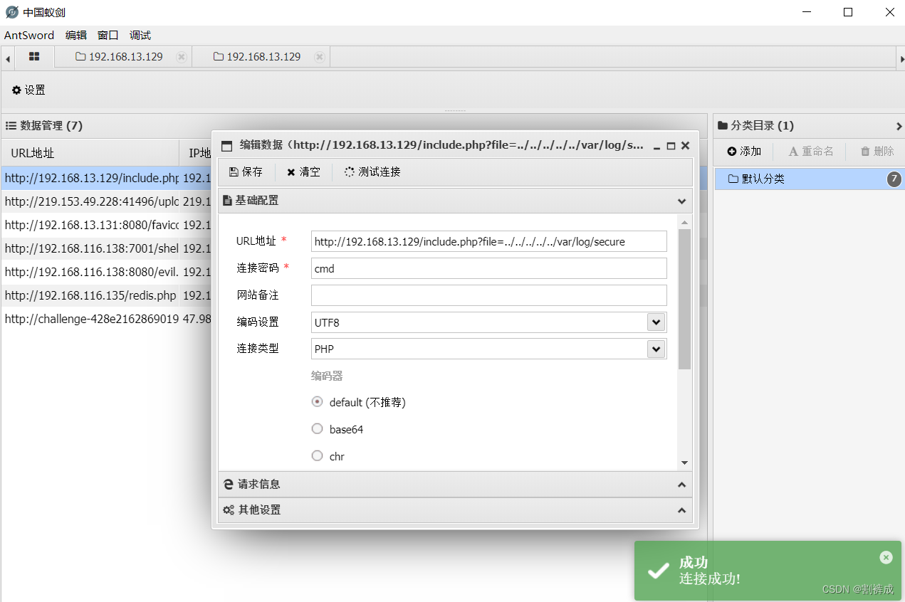This screenshot has height=602, width=905.
Task: Click inside the 网站备注 input field
Action: coord(488,295)
